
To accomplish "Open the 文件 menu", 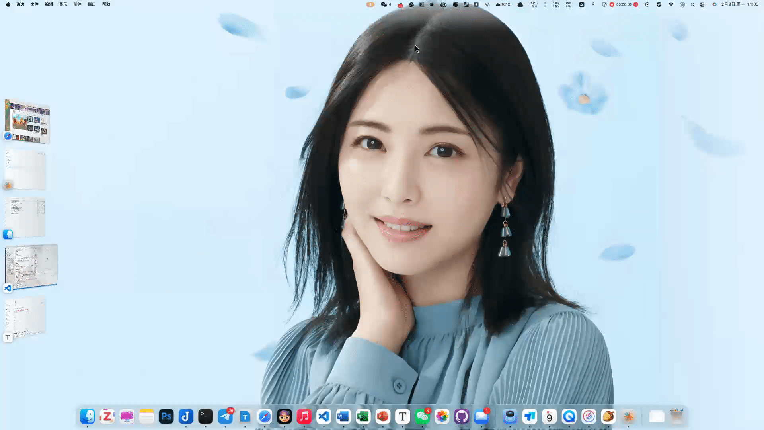I will [35, 4].
